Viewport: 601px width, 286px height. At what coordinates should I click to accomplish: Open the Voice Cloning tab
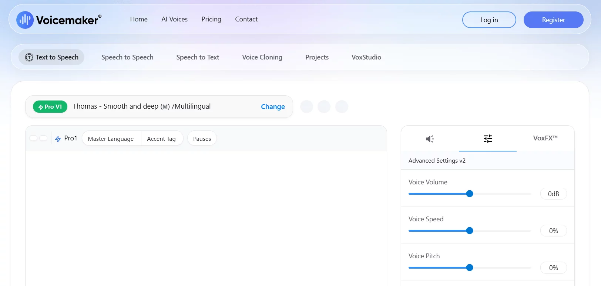[262, 57]
